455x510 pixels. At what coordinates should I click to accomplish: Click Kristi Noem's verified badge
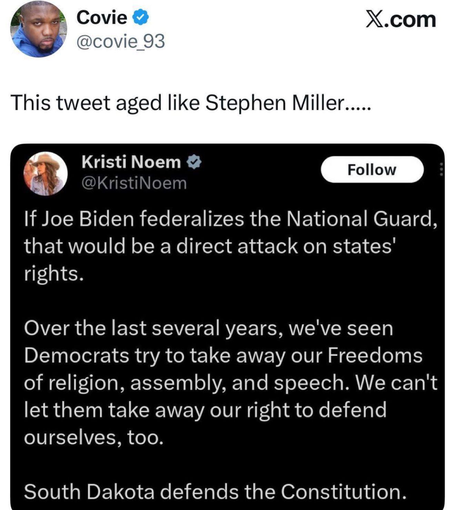pos(194,162)
